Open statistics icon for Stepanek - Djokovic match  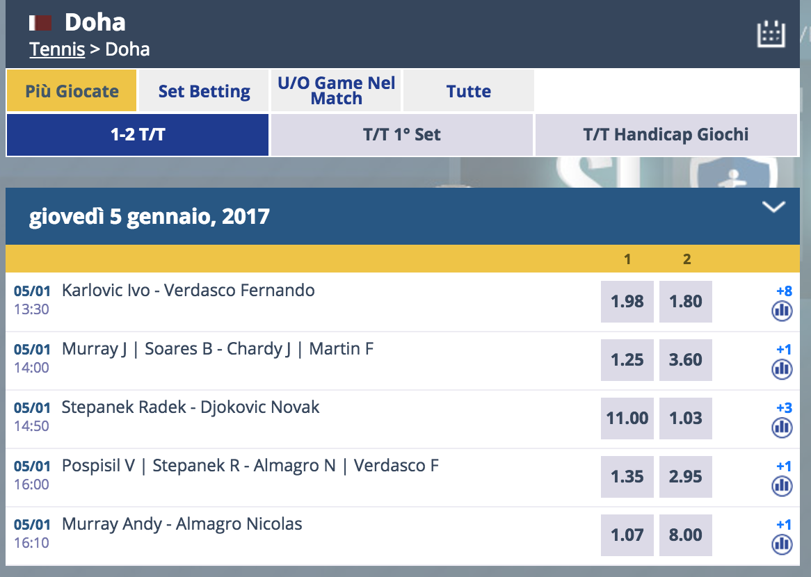click(x=782, y=428)
